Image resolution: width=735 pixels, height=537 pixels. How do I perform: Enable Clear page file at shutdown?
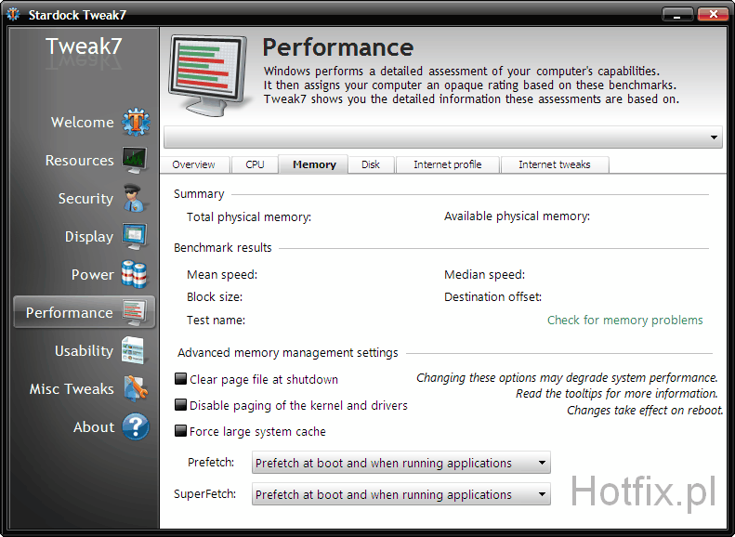coord(180,379)
